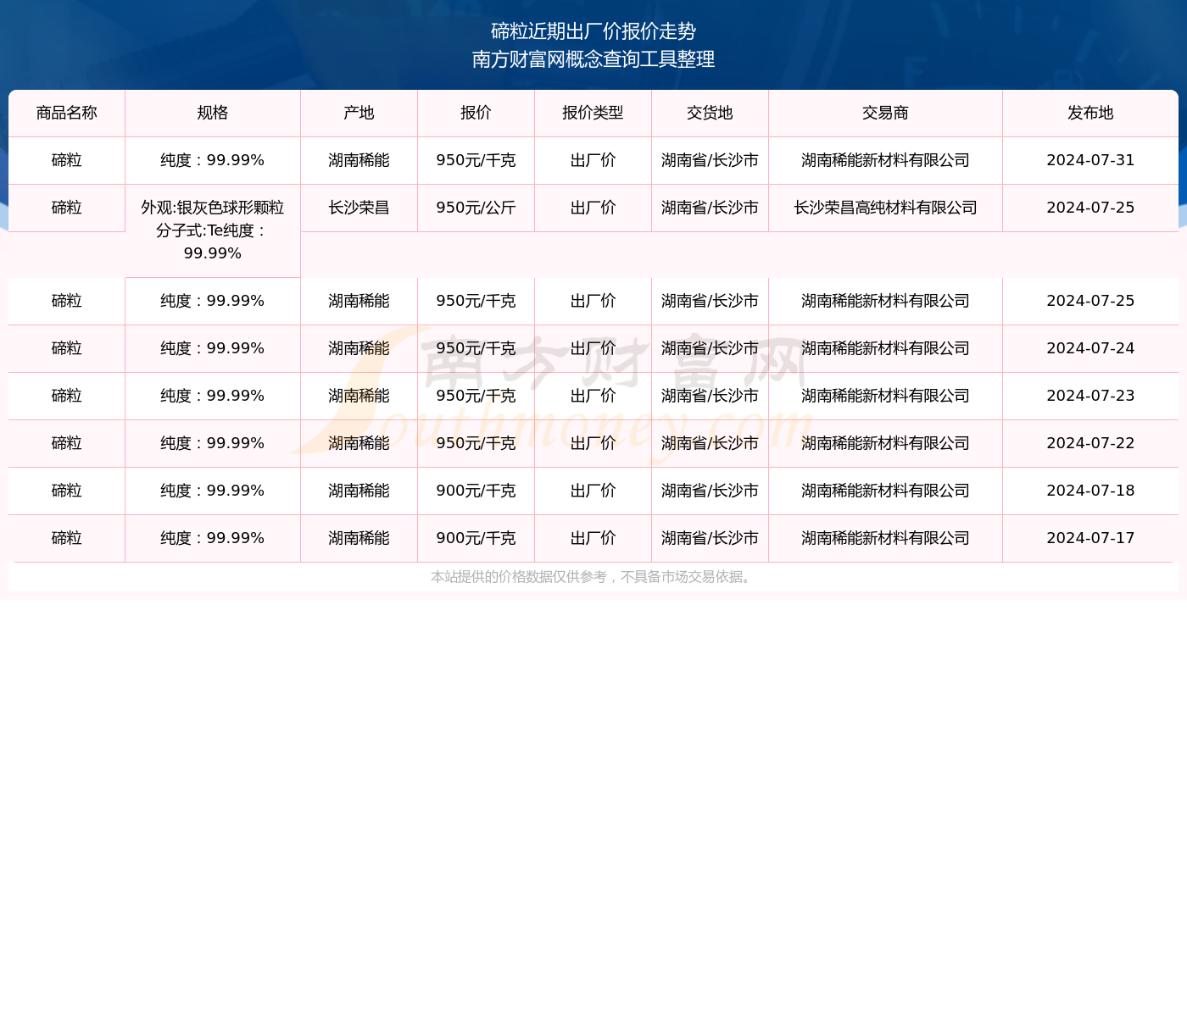1187x1021 pixels.
Task: Select the date 2024-07-23
Action: click(x=1090, y=396)
